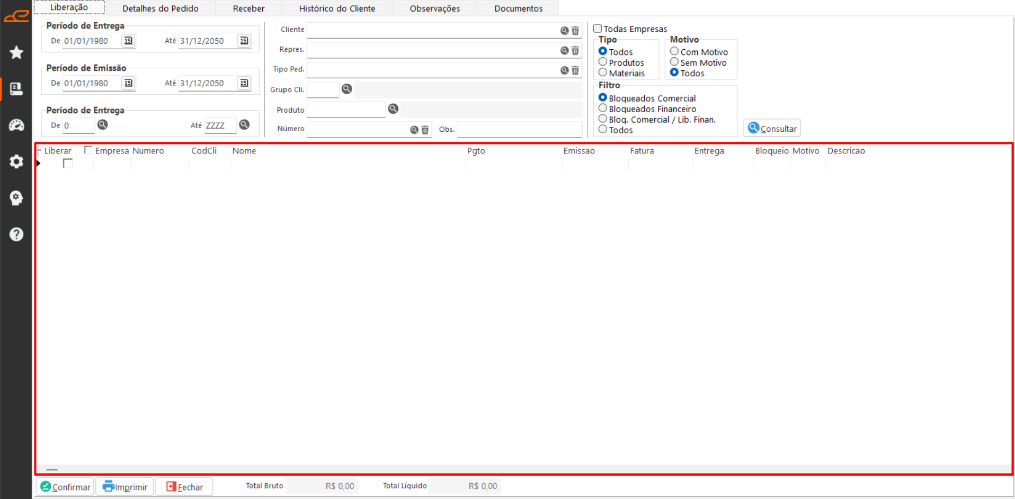Image resolution: width=1015 pixels, height=499 pixels.
Task: Clear Número field using trash icon
Action: tap(425, 130)
